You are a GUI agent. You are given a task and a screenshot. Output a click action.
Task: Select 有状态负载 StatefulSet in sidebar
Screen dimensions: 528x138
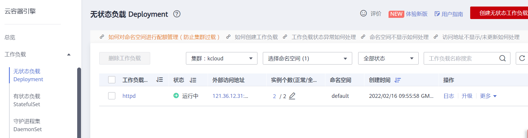point(27,100)
